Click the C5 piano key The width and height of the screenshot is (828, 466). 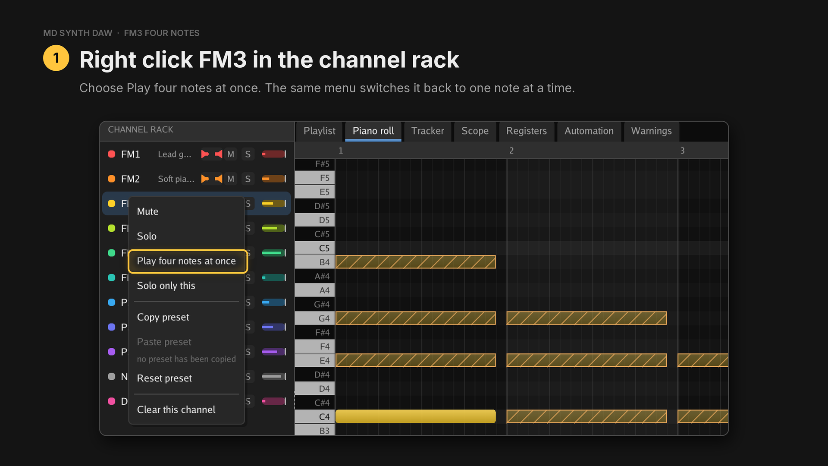[315, 248]
